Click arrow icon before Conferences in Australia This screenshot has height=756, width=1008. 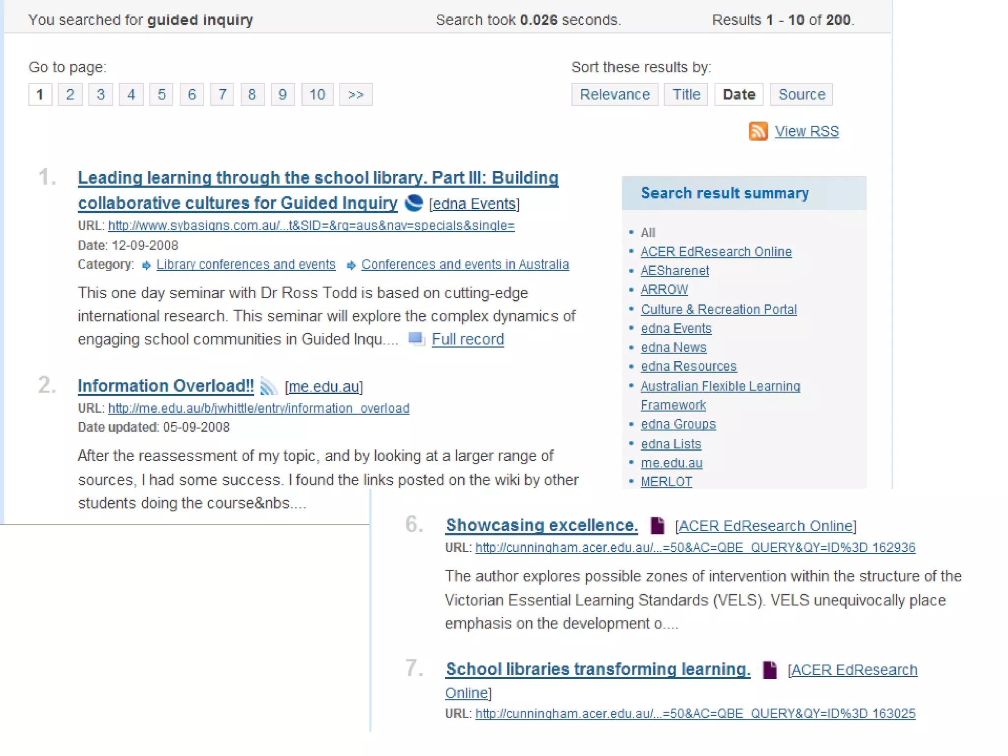click(351, 265)
